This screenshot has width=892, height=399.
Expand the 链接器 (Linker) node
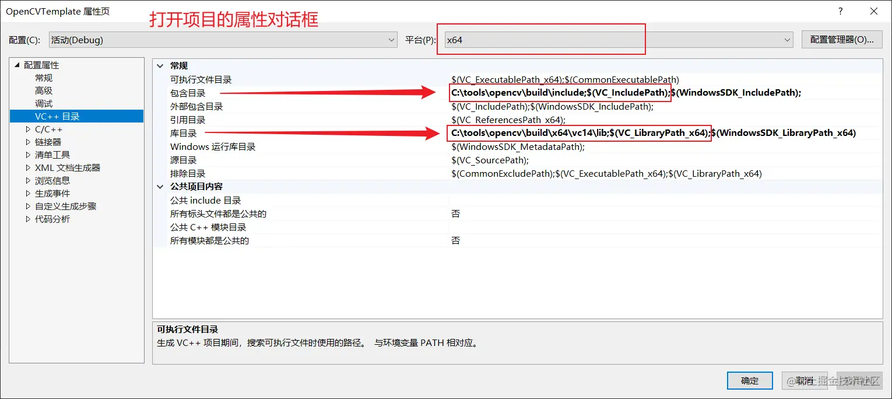pyautogui.click(x=28, y=142)
